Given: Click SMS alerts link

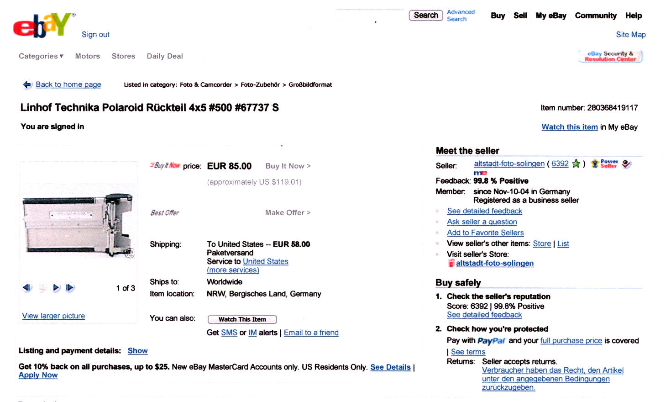Looking at the screenshot, I should coord(229,333).
